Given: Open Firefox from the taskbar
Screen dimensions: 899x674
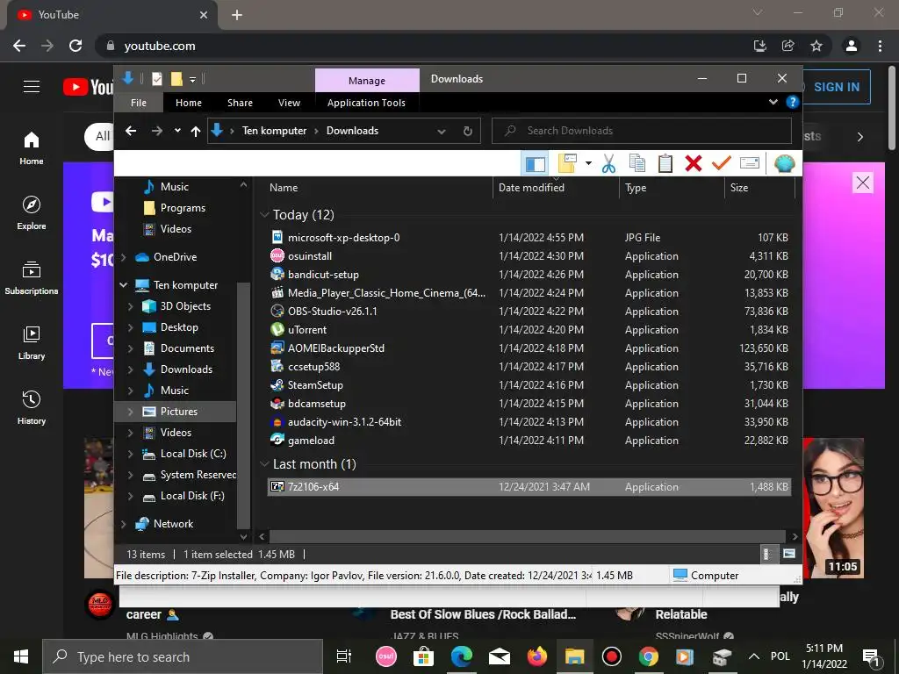Looking at the screenshot, I should 537,656.
